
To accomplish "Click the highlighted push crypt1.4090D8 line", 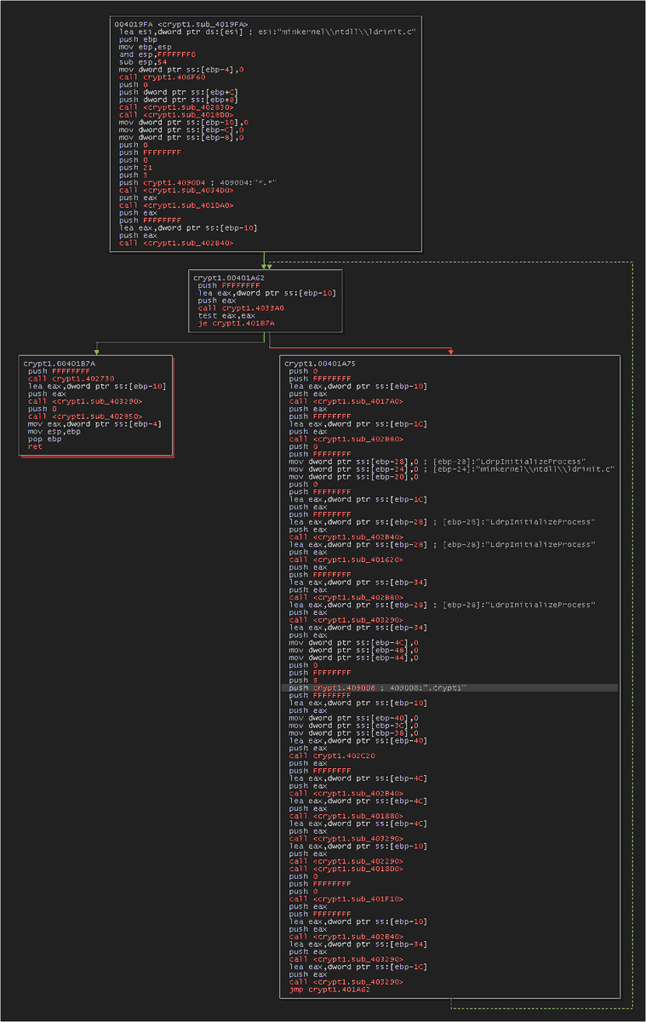I will (451, 688).
